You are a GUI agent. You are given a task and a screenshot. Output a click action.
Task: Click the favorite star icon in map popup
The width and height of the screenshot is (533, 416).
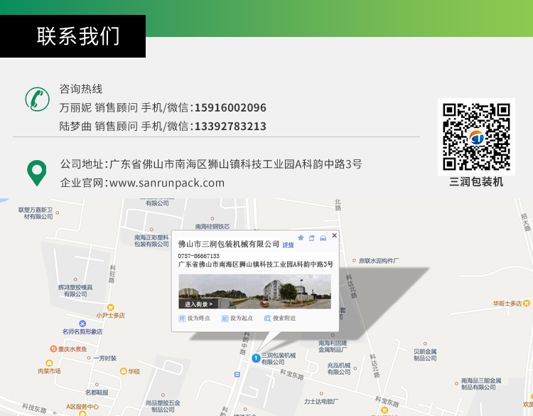[x=301, y=238]
